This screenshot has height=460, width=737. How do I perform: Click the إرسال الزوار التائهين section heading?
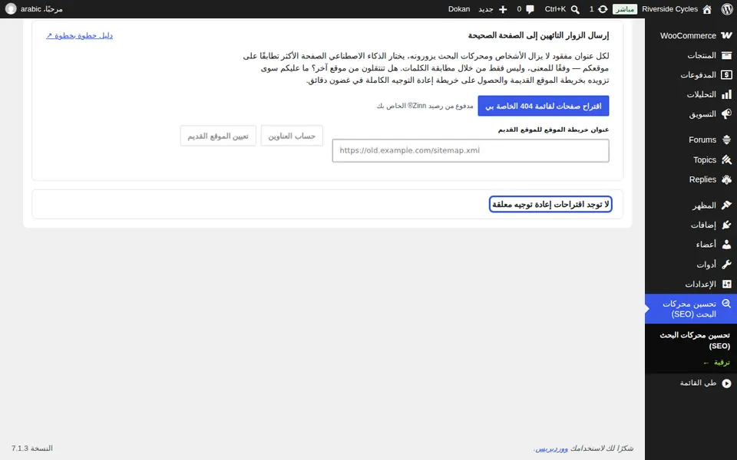point(538,35)
